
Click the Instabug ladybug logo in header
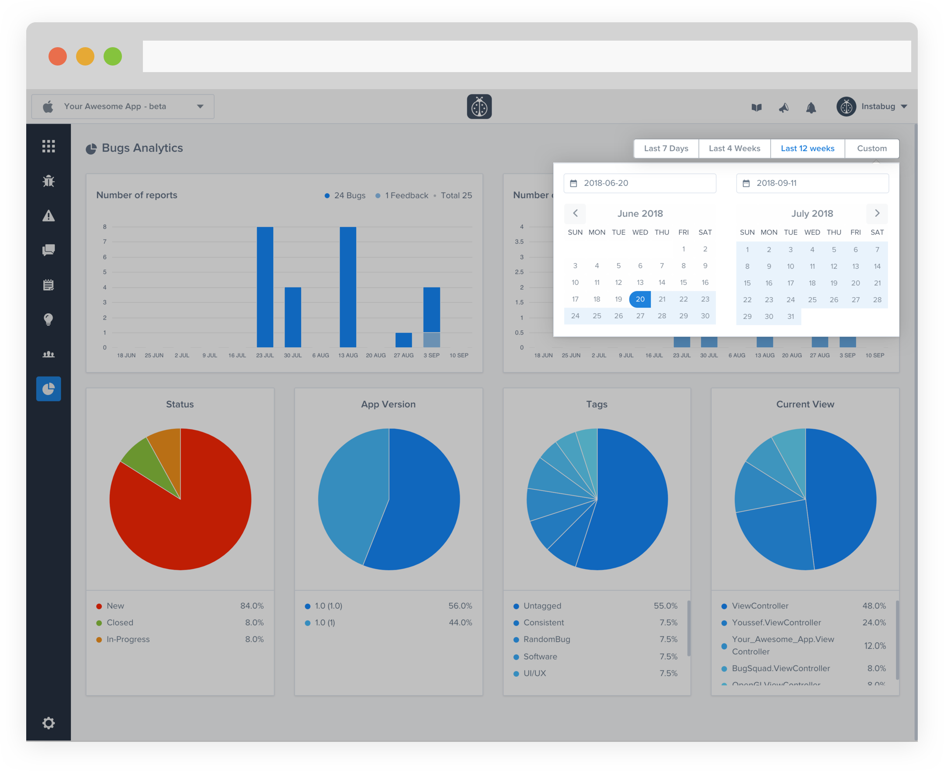(479, 107)
